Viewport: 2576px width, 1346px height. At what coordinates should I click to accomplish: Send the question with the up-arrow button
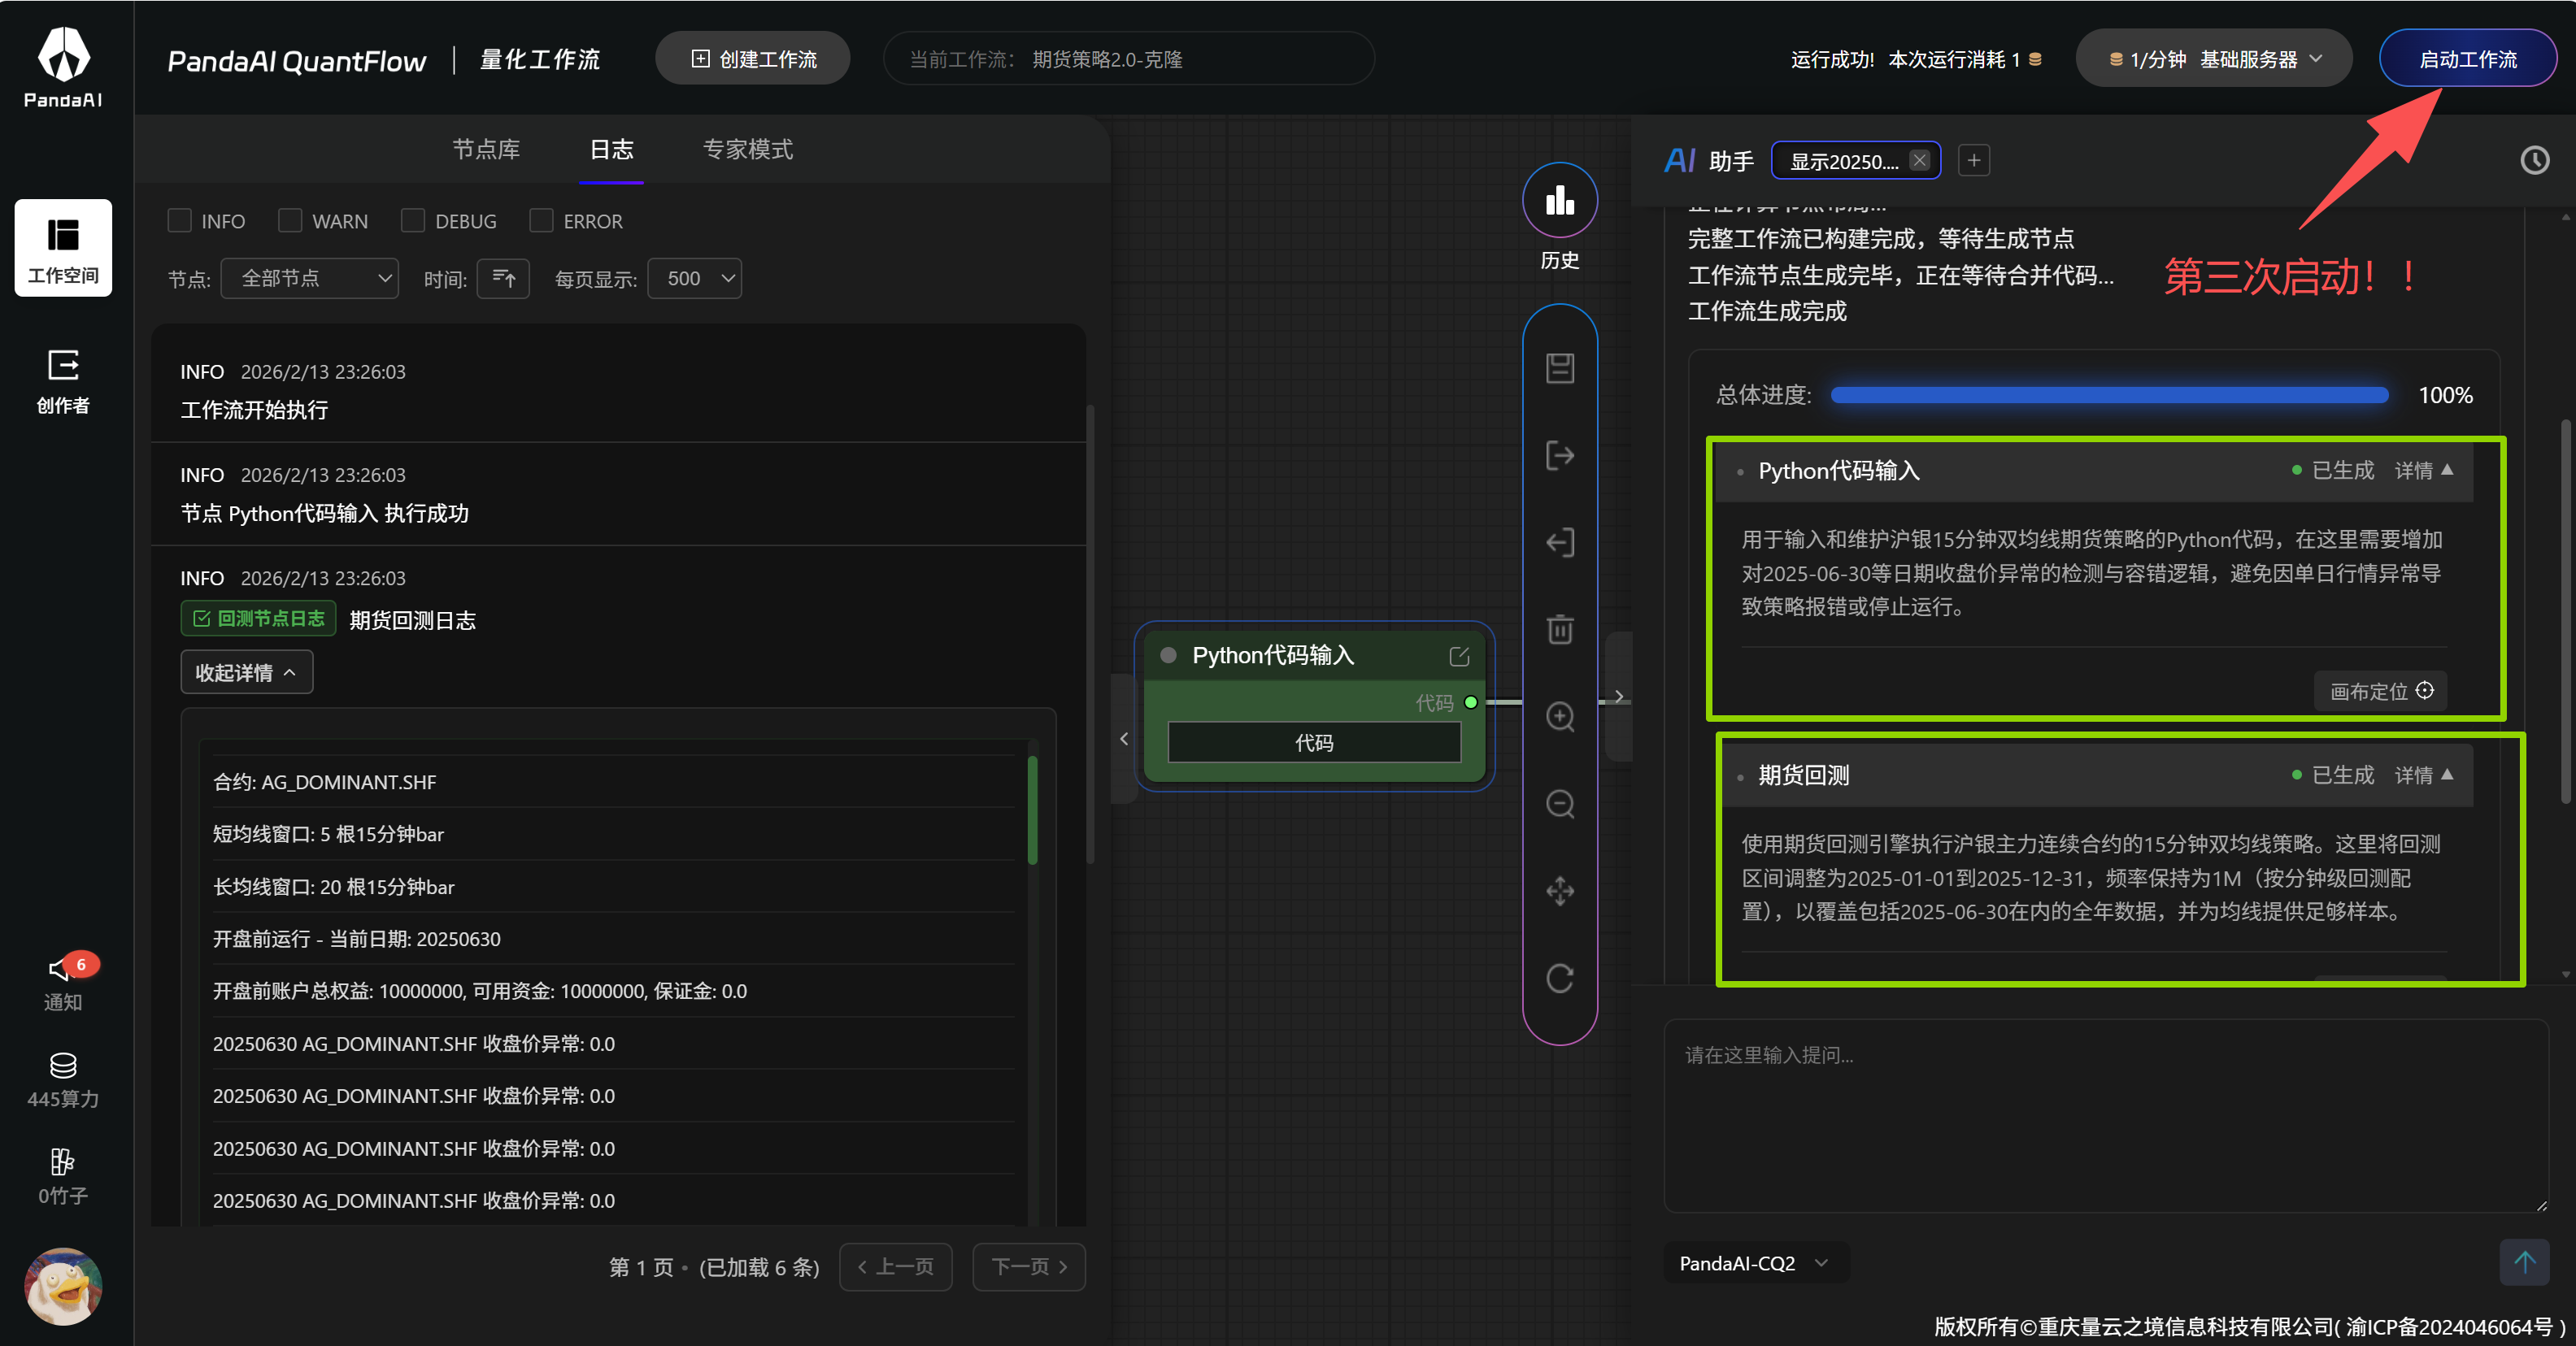[2525, 1262]
